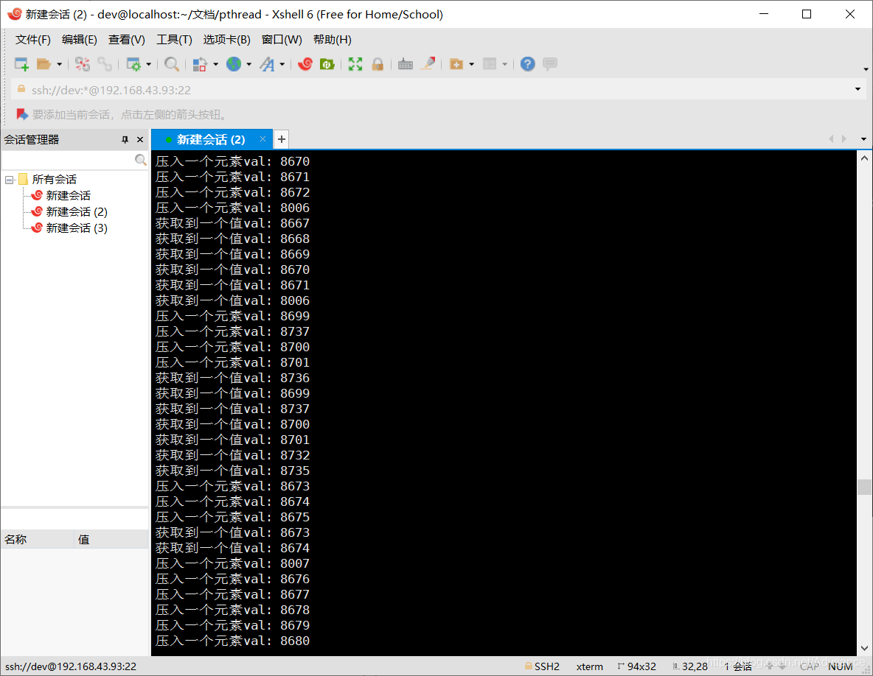Screen dimensions: 873x676
Task: Close the 会话管理器 panel
Action: click(x=140, y=139)
